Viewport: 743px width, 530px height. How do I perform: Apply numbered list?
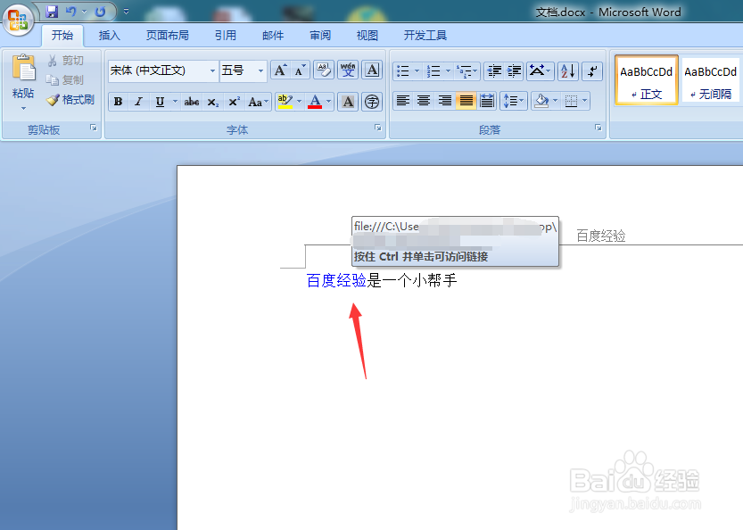point(433,71)
